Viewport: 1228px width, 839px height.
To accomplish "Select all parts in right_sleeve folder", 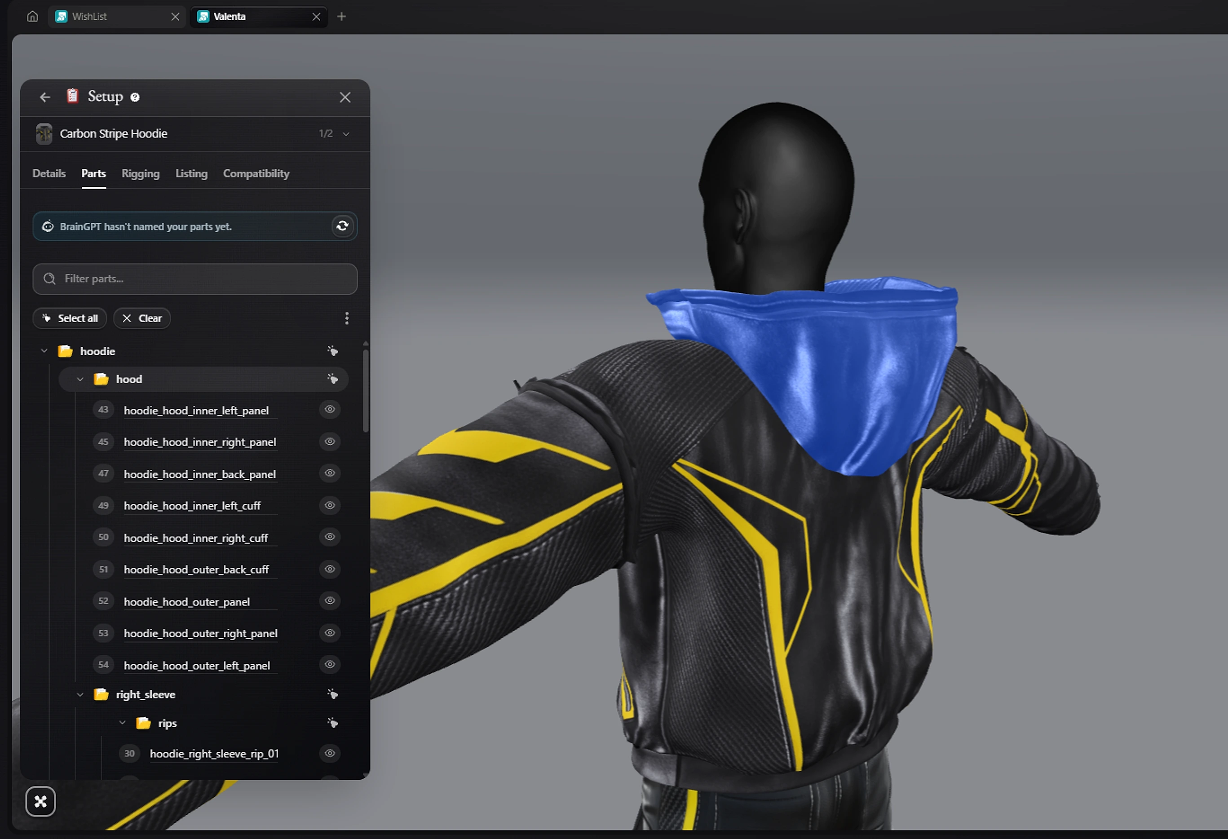I will coord(332,694).
